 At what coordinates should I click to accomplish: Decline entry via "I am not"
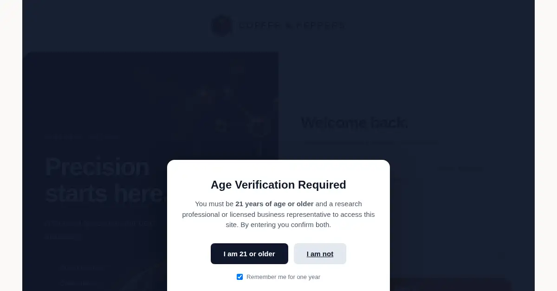(320, 254)
